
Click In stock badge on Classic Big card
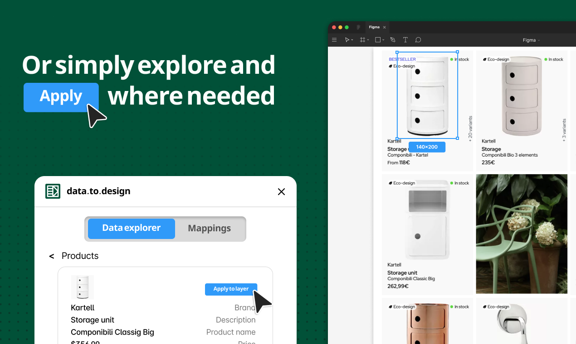point(459,183)
